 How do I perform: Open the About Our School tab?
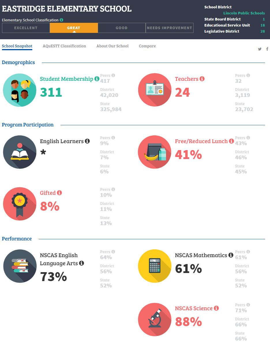pos(112,46)
